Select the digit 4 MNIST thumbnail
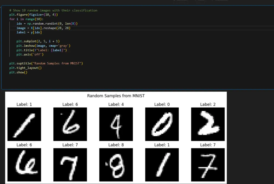The height and width of the screenshot is (184, 274). coord(116,124)
